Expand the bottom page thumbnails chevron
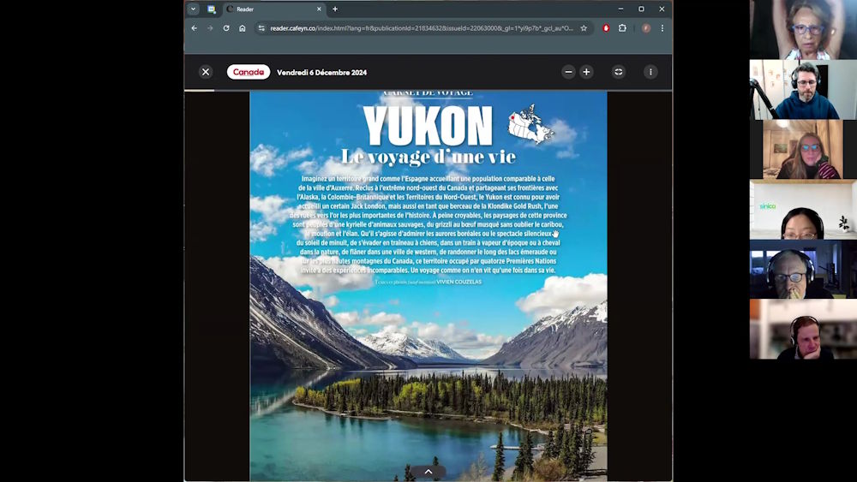857x482 pixels. 428,472
